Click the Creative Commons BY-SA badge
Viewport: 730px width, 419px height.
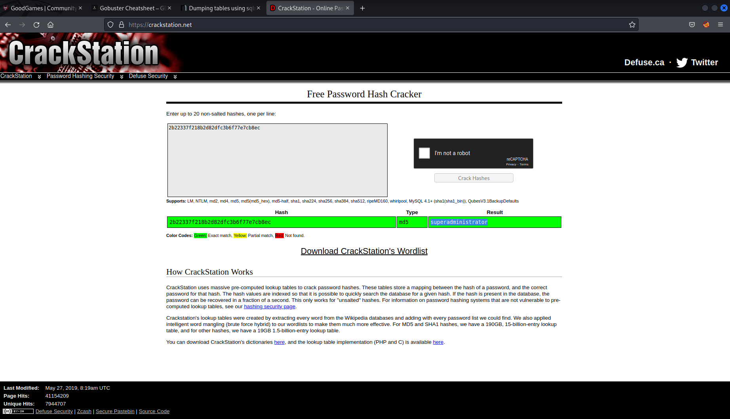point(18,411)
